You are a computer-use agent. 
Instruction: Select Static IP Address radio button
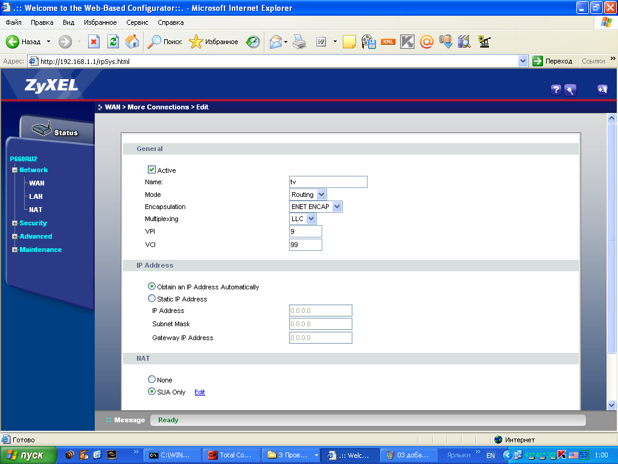click(x=152, y=298)
